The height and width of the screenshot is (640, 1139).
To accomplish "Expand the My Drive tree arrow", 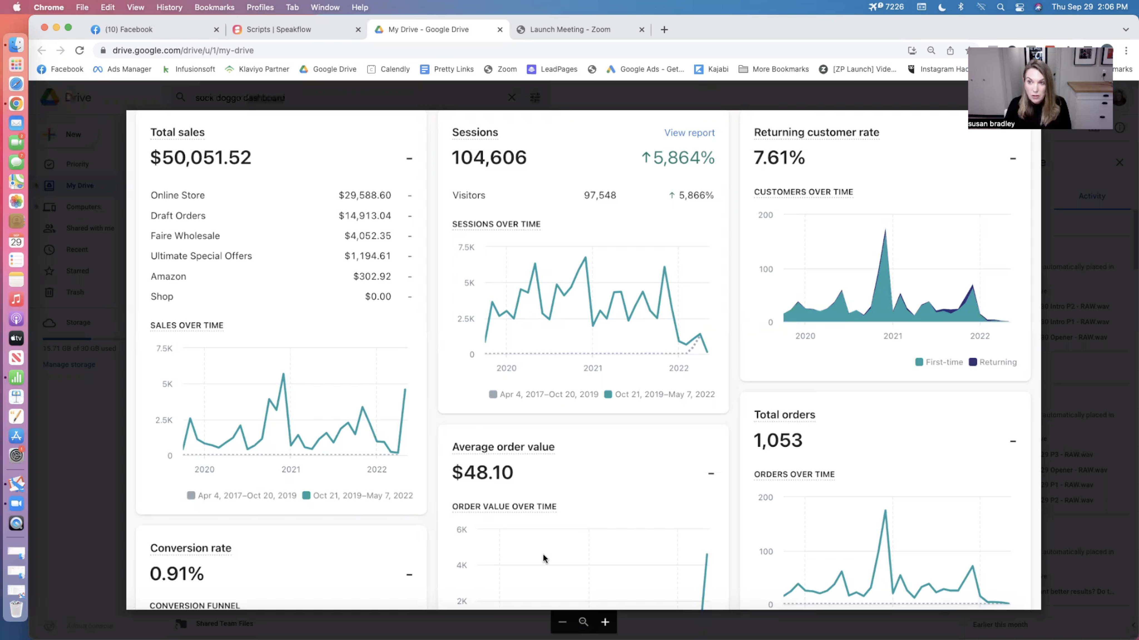I will coord(37,186).
